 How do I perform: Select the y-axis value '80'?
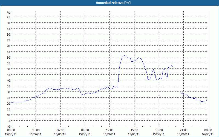point(8,35)
